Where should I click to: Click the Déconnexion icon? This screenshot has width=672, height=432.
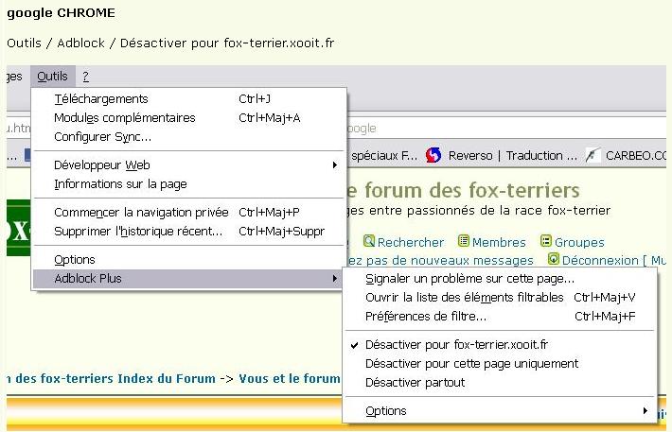(x=554, y=259)
